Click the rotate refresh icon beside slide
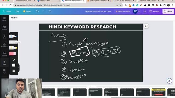This screenshot has width=175, height=98. tap(146, 26)
